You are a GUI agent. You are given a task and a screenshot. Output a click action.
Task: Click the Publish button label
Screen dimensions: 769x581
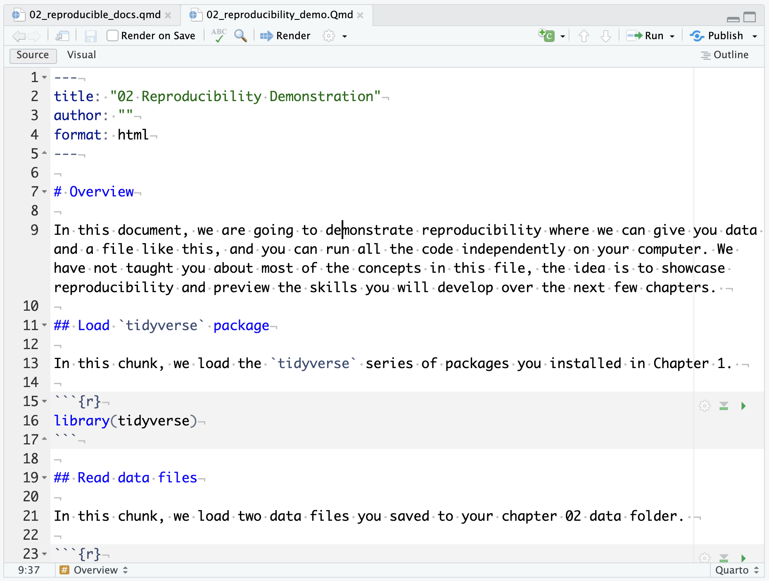(x=725, y=36)
